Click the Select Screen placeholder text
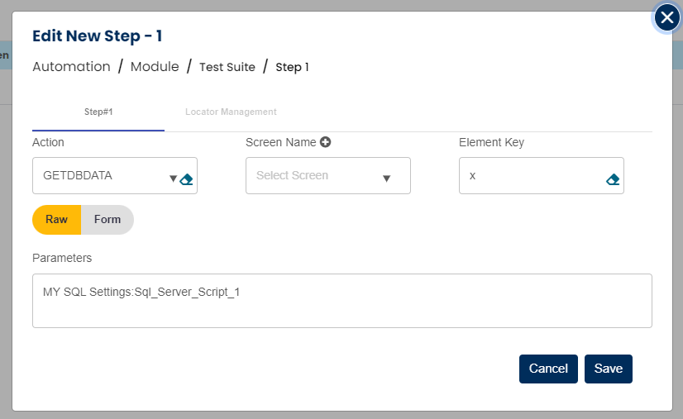This screenshot has width=683, height=419. click(292, 176)
